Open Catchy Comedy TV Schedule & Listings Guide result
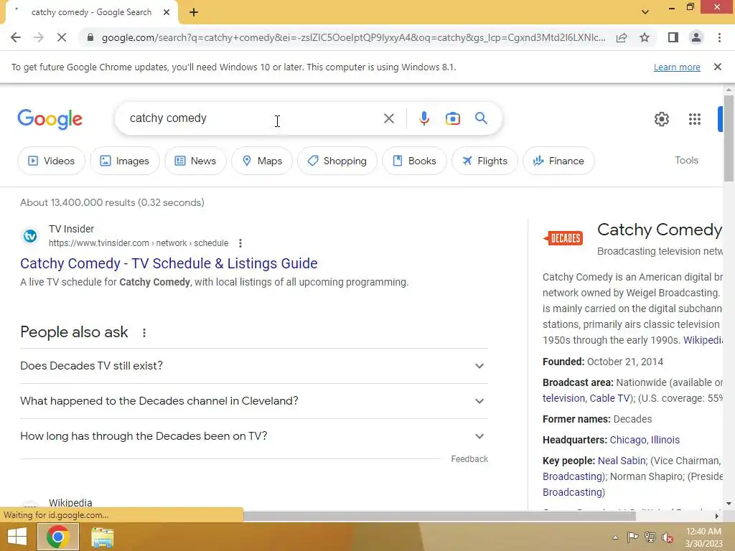Screen dimensions: 735x551 pos(169,263)
